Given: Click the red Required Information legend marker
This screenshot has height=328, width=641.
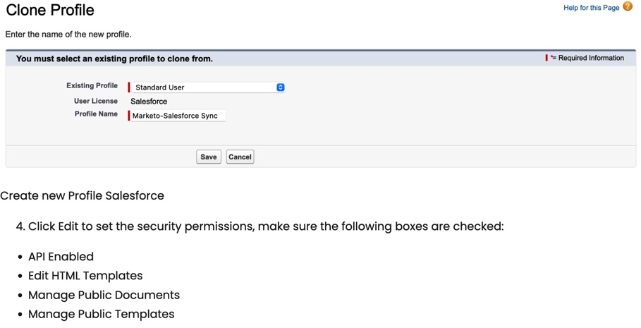Looking at the screenshot, I should click(x=547, y=58).
